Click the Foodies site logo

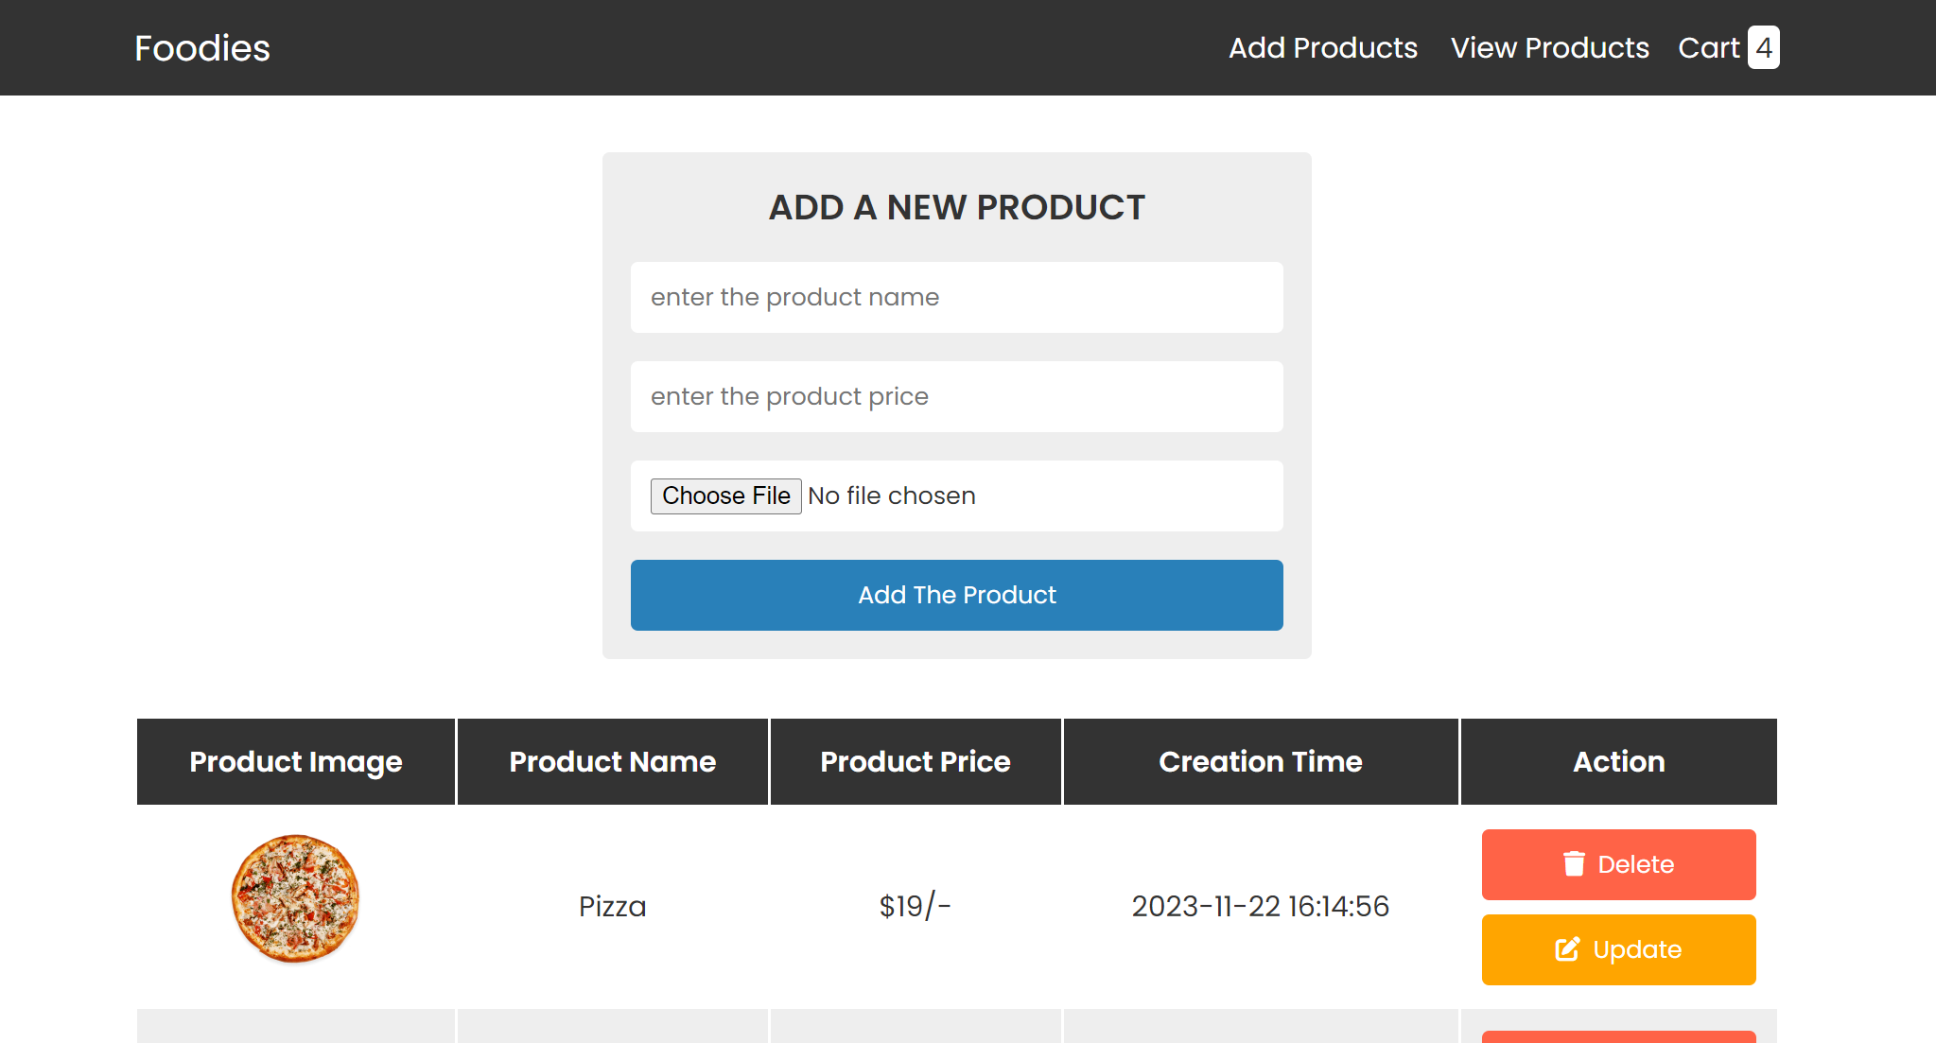(x=202, y=48)
